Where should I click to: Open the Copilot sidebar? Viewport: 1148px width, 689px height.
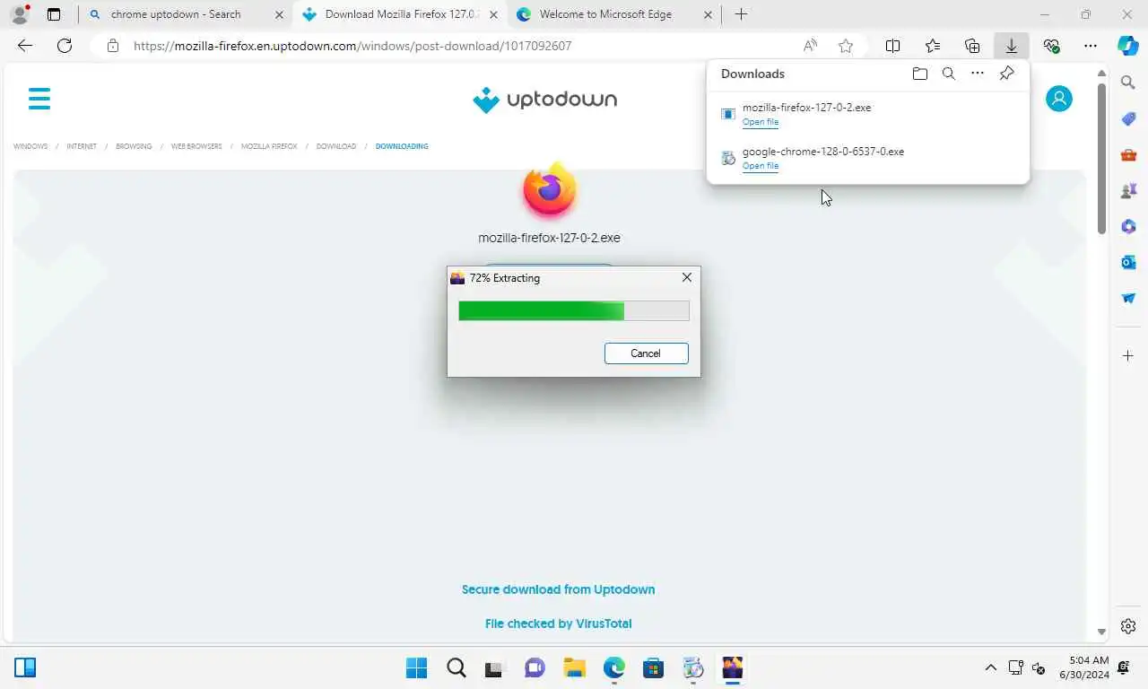[x=1128, y=46]
